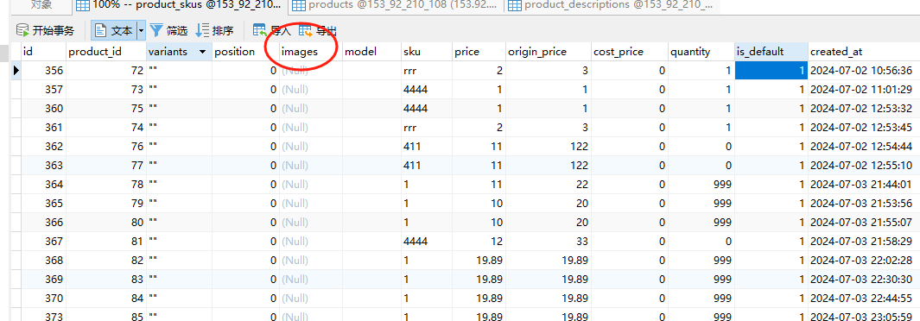Select created_at value 2024-07-02 12:54:44

(864, 147)
